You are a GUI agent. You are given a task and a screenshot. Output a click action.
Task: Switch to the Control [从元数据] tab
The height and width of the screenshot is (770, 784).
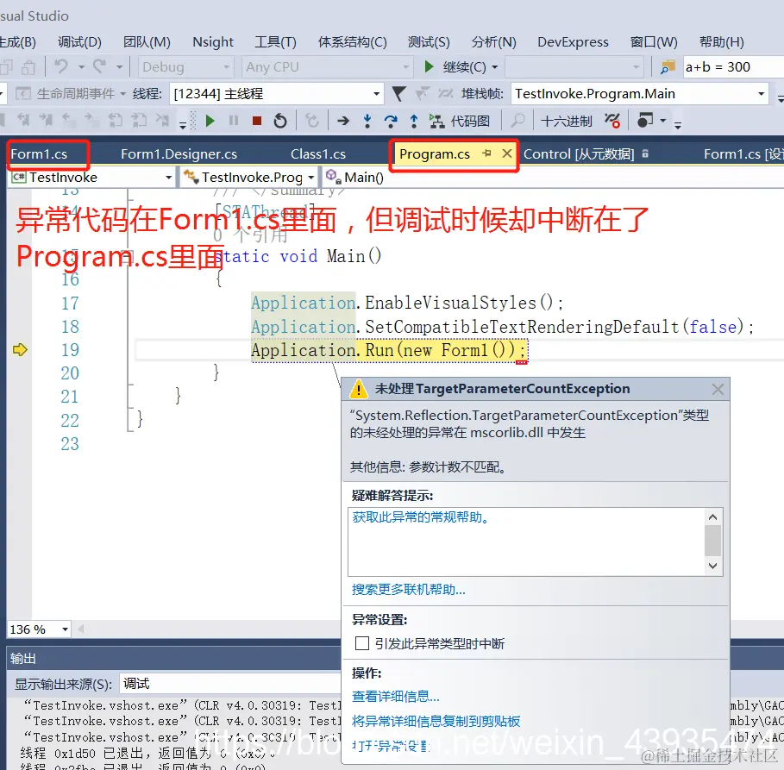point(579,154)
